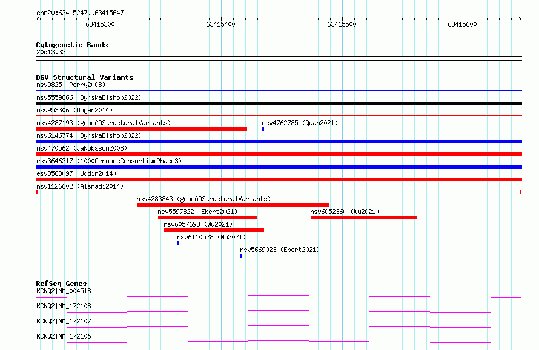Viewport: 539px width, 350px height.
Task: Click the RefSeq Genes track title
Action: [61, 284]
